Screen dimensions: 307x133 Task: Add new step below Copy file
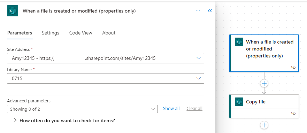coord(264,125)
